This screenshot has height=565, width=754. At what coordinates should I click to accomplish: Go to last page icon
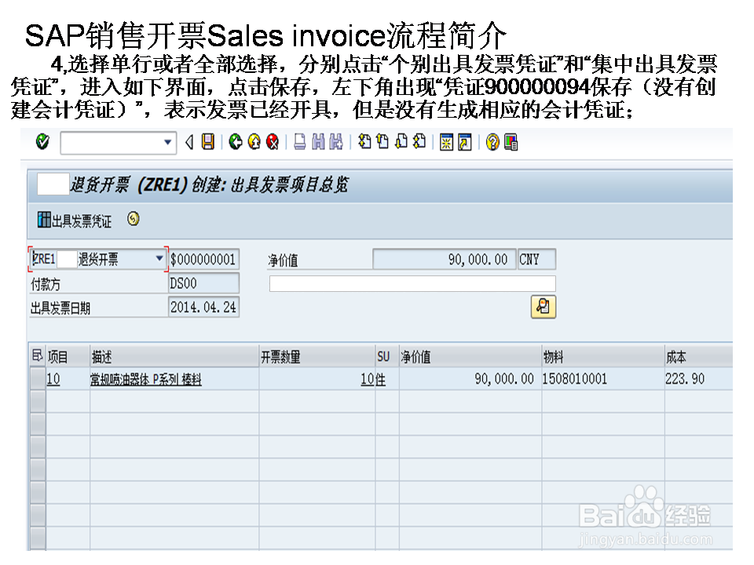pos(419,142)
